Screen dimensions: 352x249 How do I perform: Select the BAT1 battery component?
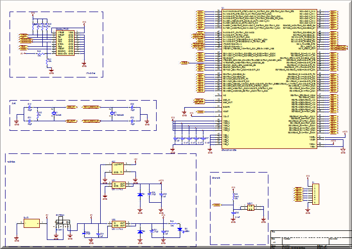coord(31,224)
